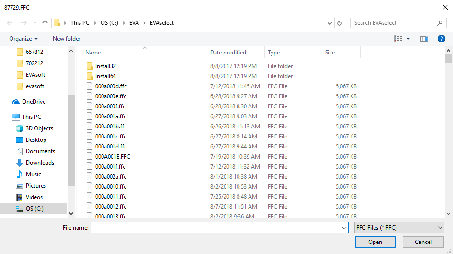
Task: Click the blue Help question mark icon
Action: [x=442, y=39]
